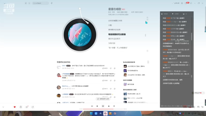Expand the containing-playlists section arrow
This screenshot has width=206, height=116.
pyautogui.click(x=148, y=62)
